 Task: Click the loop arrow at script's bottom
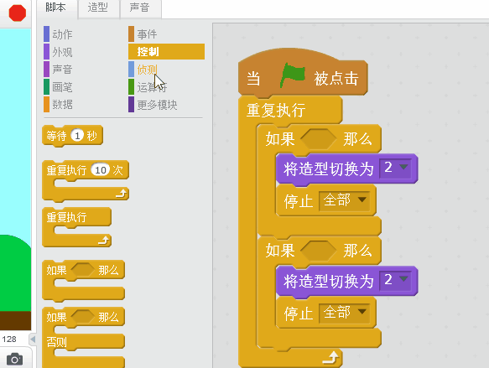point(330,358)
